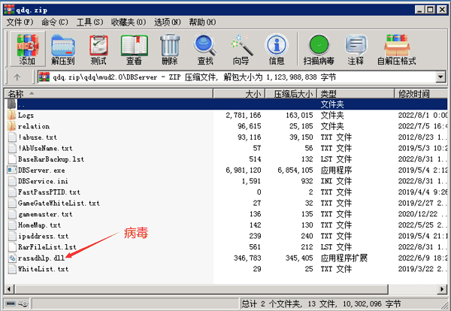This screenshot has width=451, height=311.
Task: Click the DBService.ini file icon
Action: pos(12,181)
